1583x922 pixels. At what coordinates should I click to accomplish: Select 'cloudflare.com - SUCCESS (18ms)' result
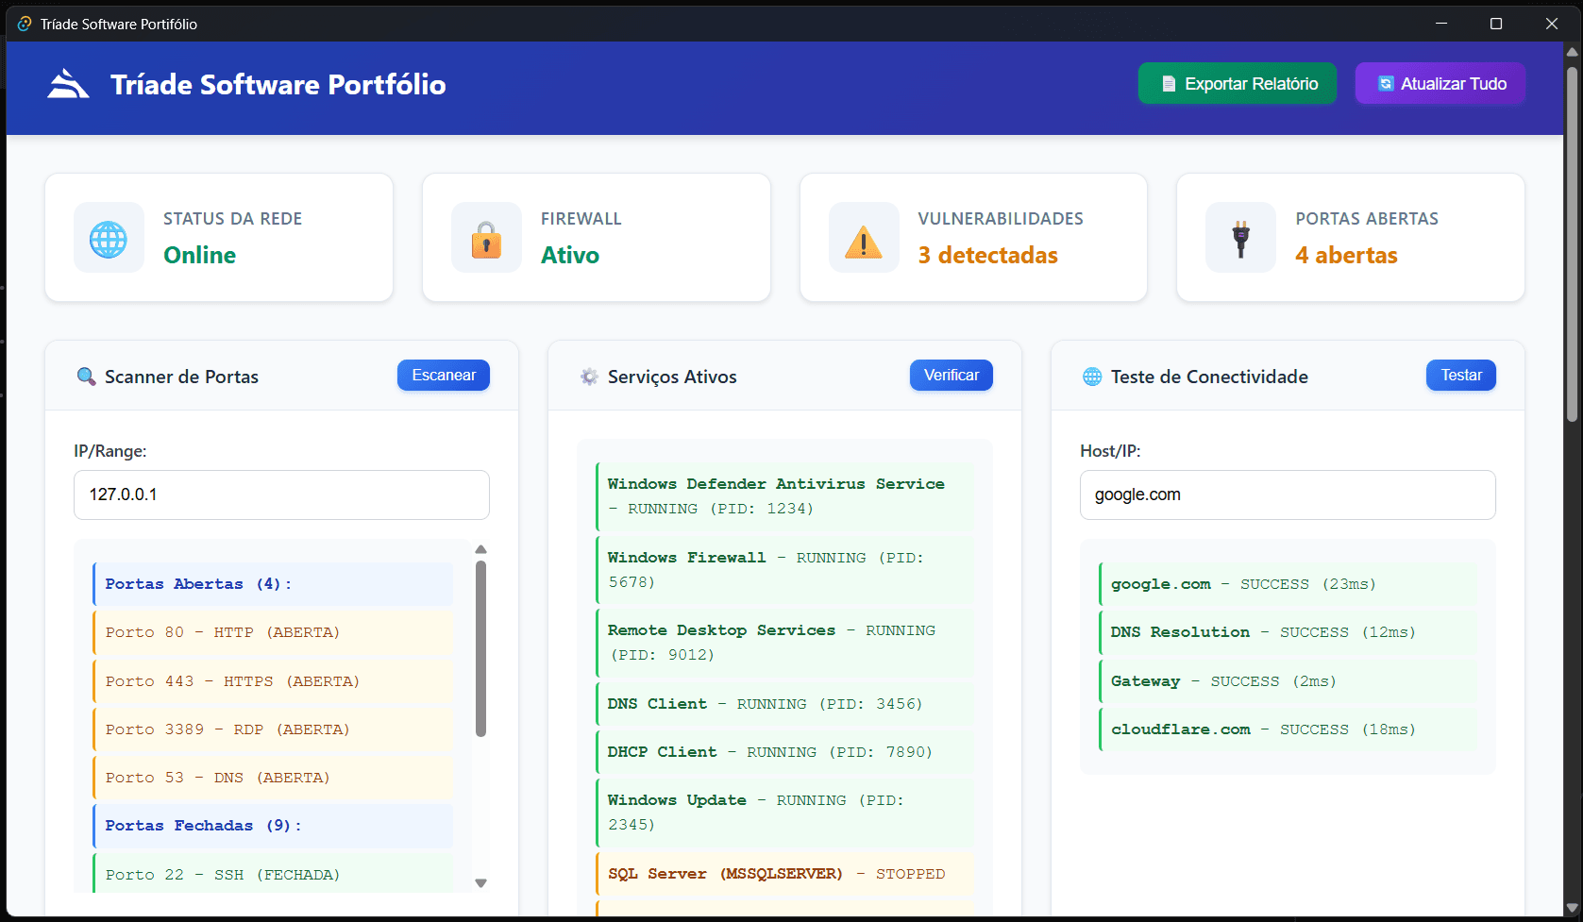(1288, 729)
